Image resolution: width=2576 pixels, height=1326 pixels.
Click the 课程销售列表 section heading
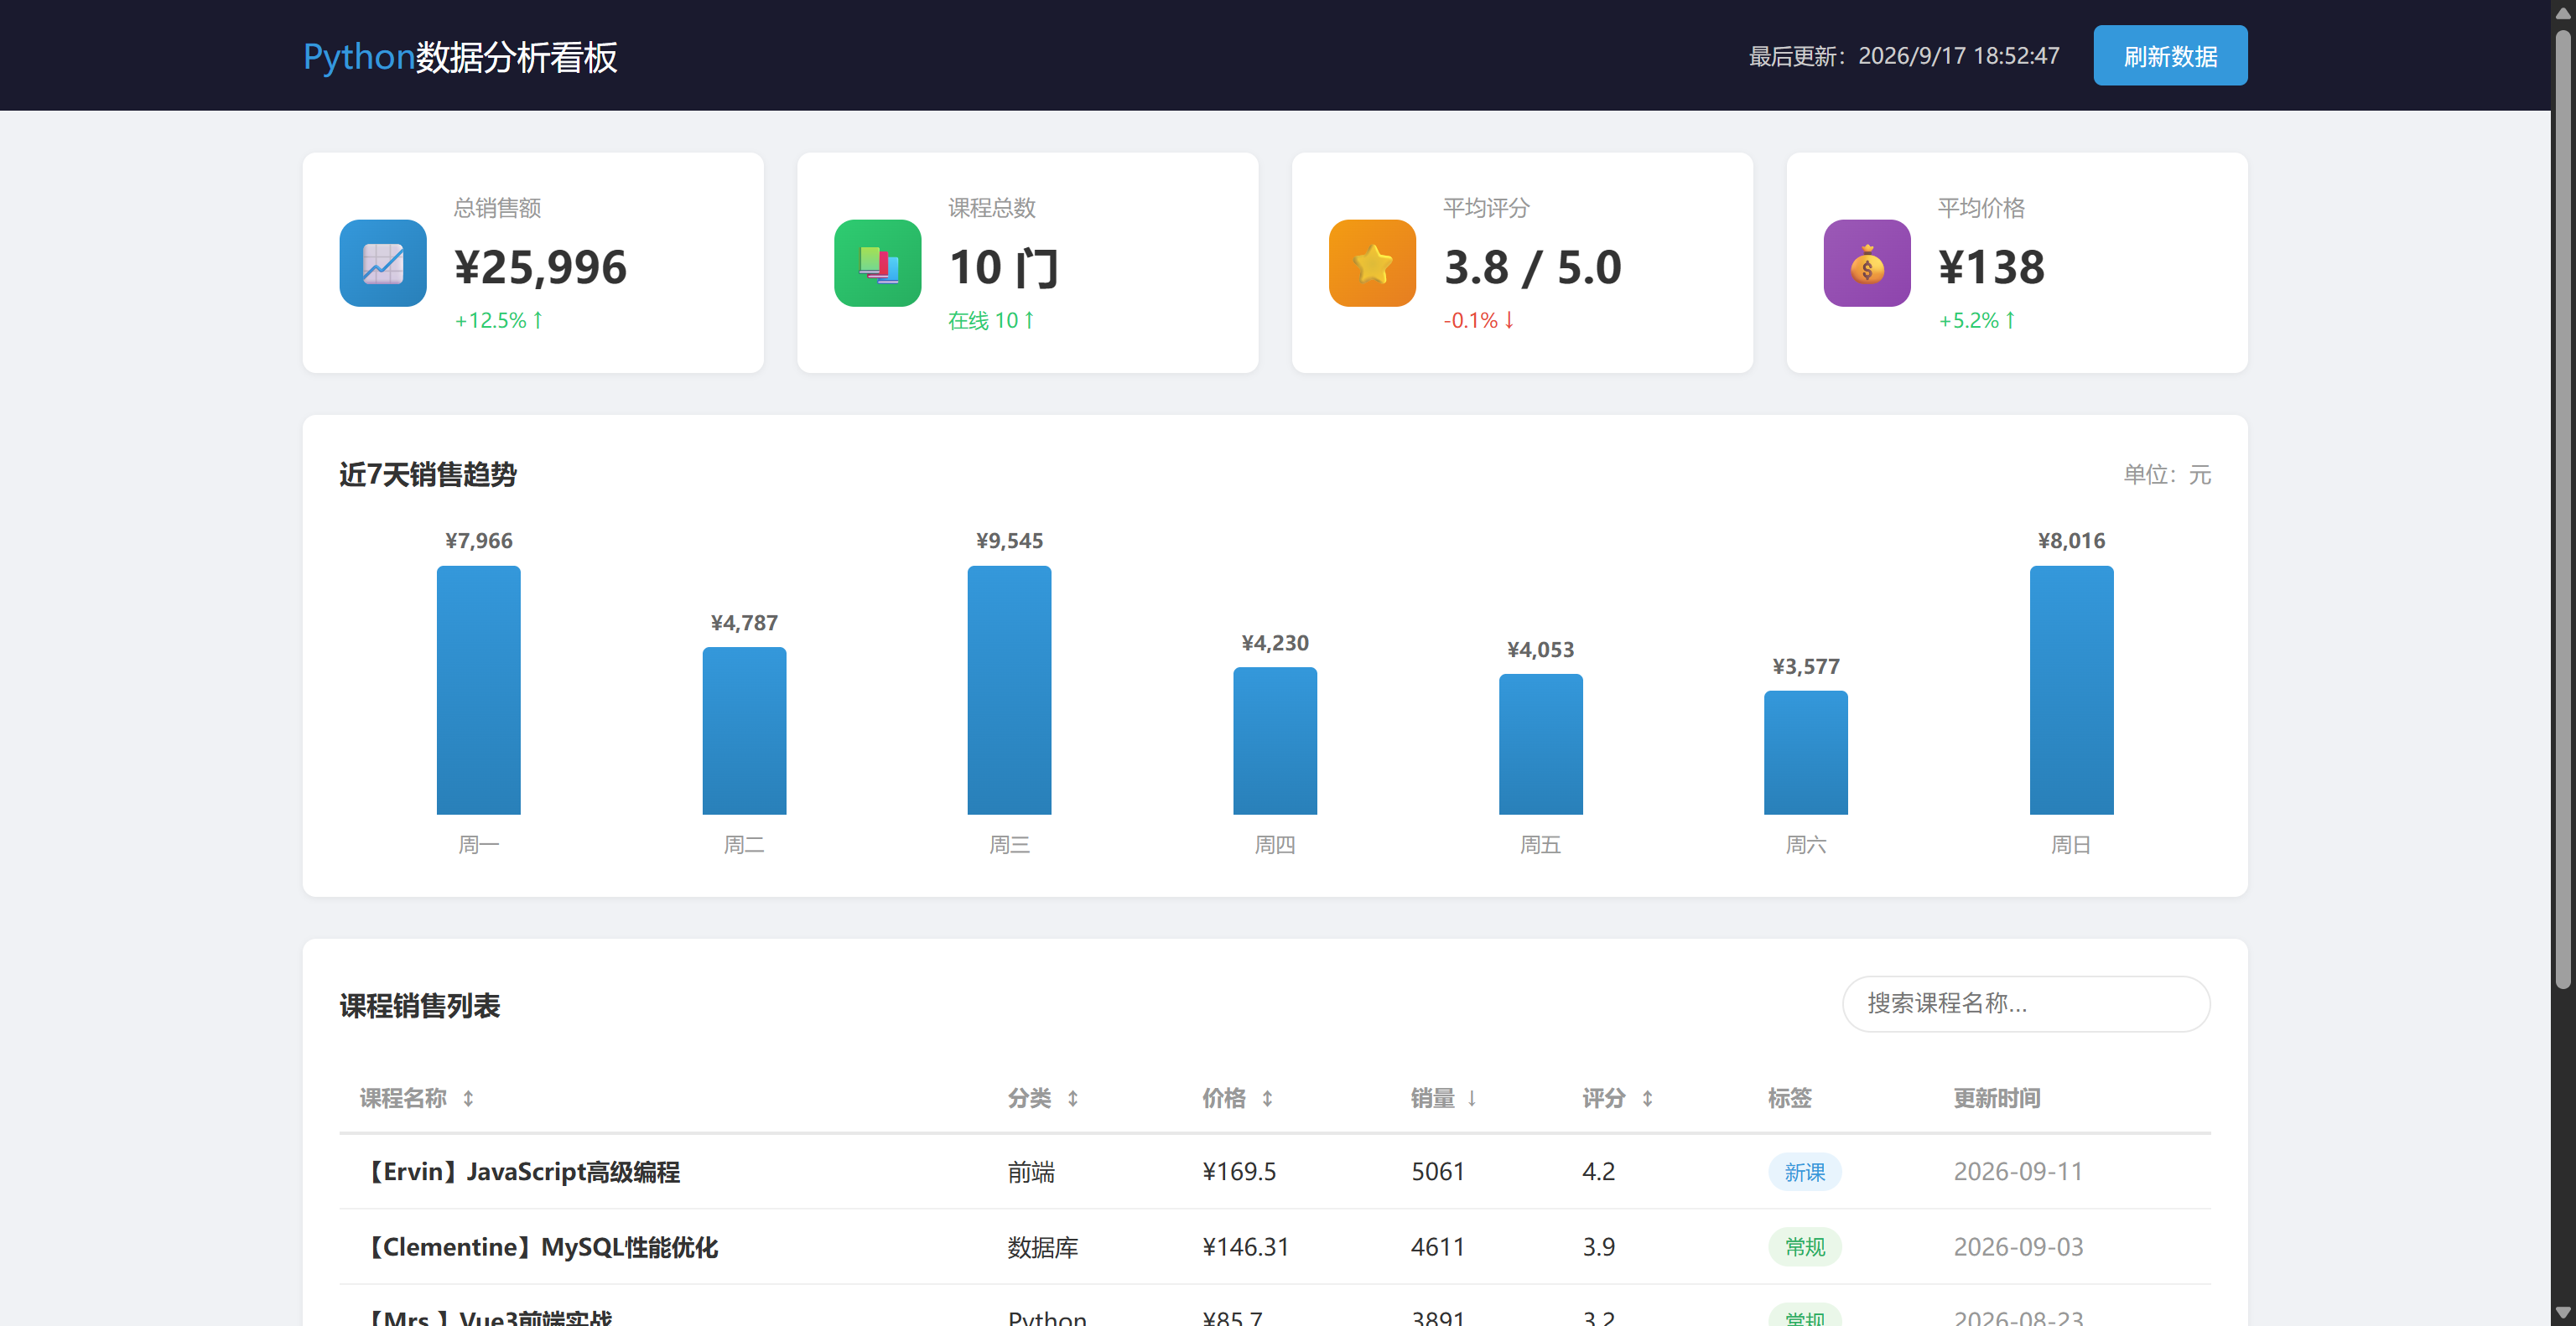pos(420,1005)
